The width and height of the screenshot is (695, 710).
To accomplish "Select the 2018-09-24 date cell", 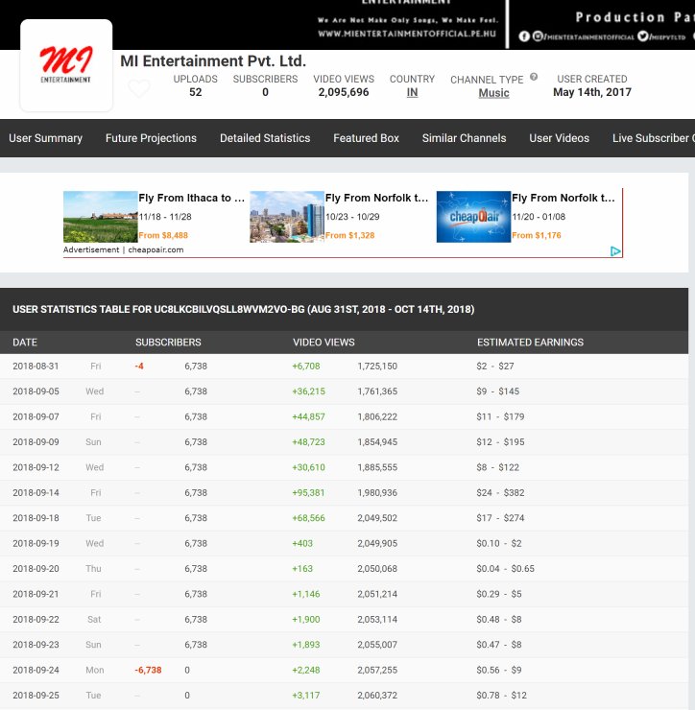I will coord(36,670).
